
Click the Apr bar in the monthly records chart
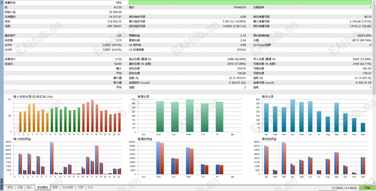pyautogui.click(x=293, y=116)
